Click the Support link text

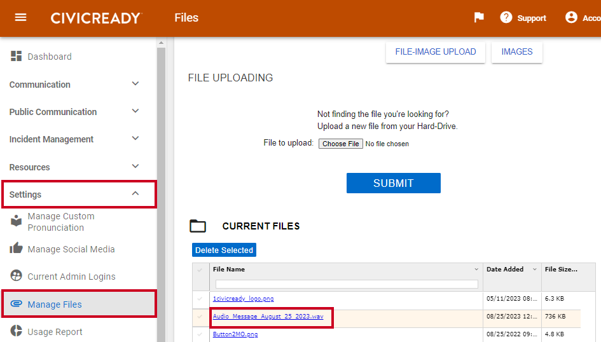coord(532,18)
